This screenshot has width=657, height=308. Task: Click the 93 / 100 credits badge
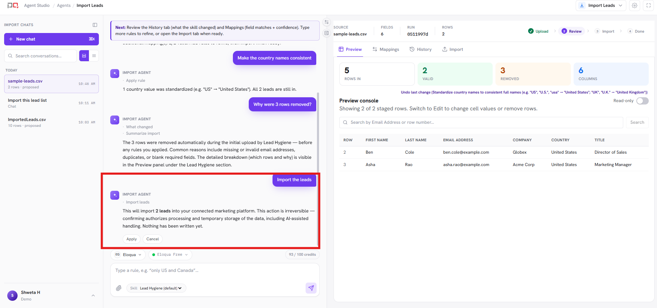pos(302,255)
